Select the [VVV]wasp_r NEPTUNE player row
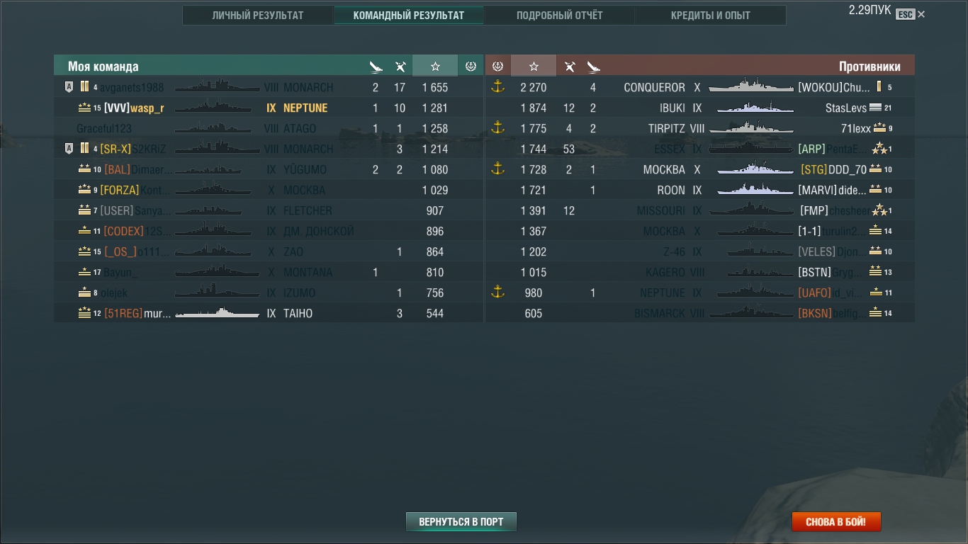Image resolution: width=968 pixels, height=544 pixels. coord(269,108)
